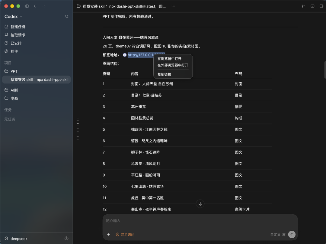Go back with the left arrow

point(36,6)
